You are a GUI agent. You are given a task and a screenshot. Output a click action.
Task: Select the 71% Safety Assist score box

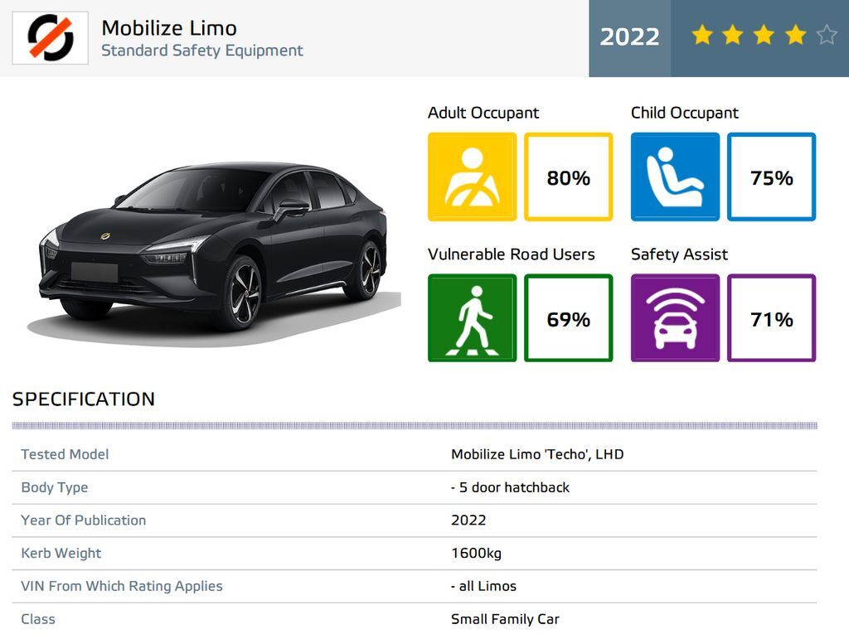[x=772, y=318]
